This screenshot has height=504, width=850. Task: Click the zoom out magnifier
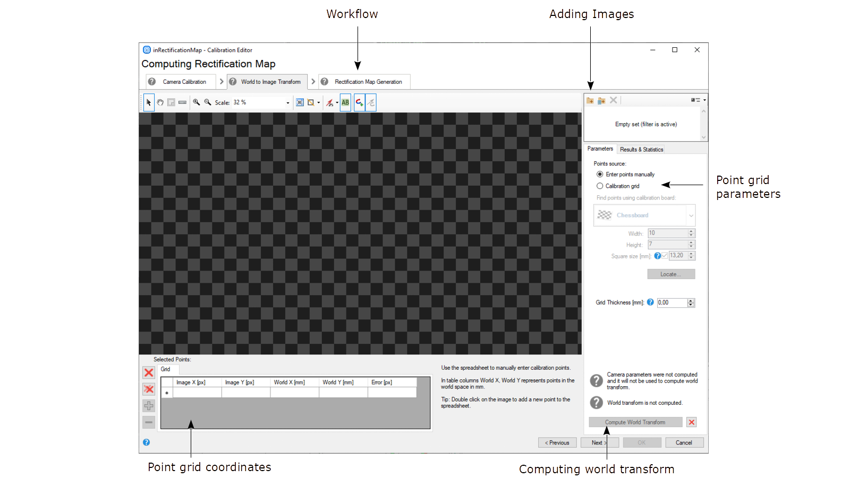208,102
